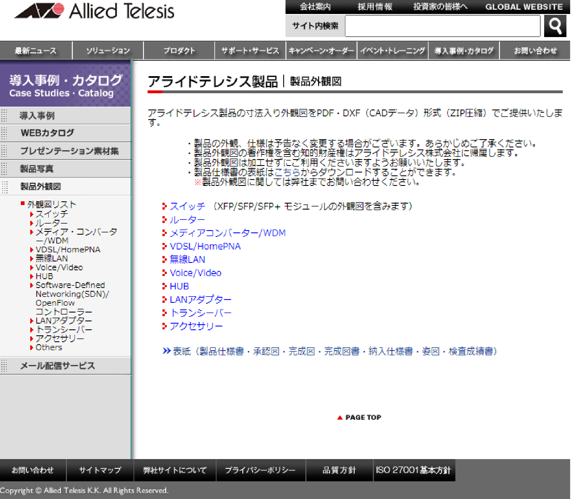Click 外観図リスト sidebar link
The image size is (571, 499).
click(52, 204)
